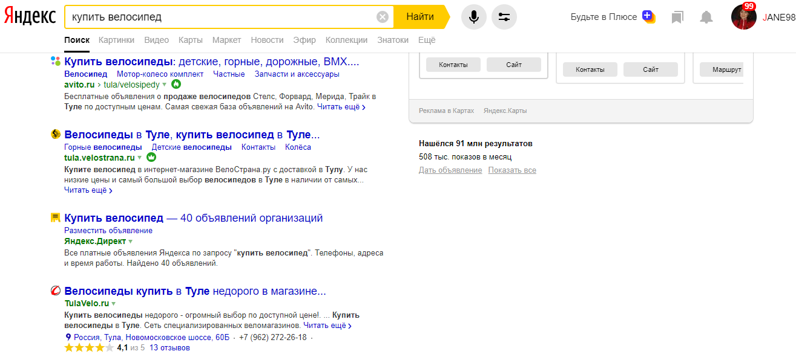The image size is (796, 360).
Task: Expand dropdown arrow after tula.velostrana.ru
Action: tap(140, 158)
